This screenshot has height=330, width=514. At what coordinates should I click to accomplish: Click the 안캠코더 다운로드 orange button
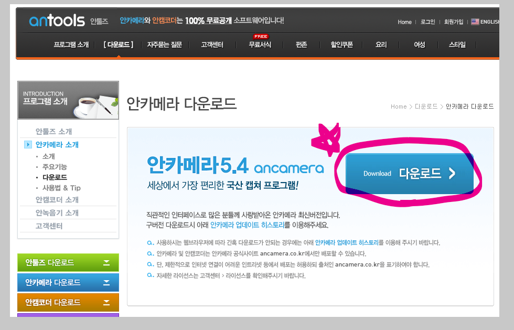68,302
